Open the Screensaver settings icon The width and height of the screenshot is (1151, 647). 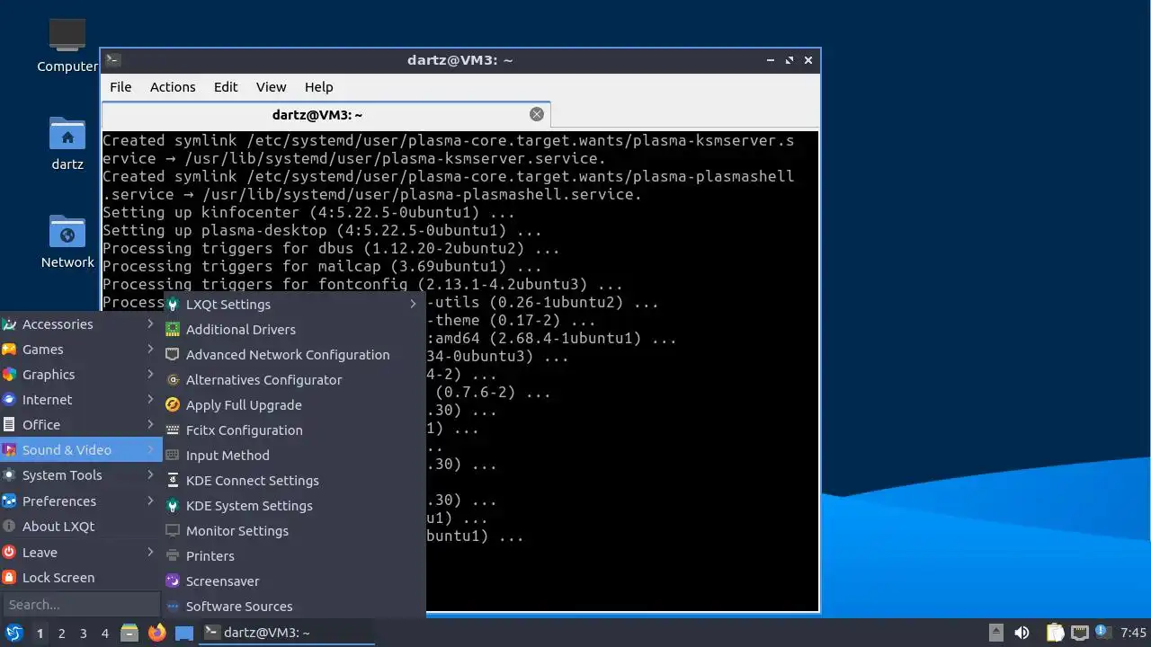[x=173, y=581]
